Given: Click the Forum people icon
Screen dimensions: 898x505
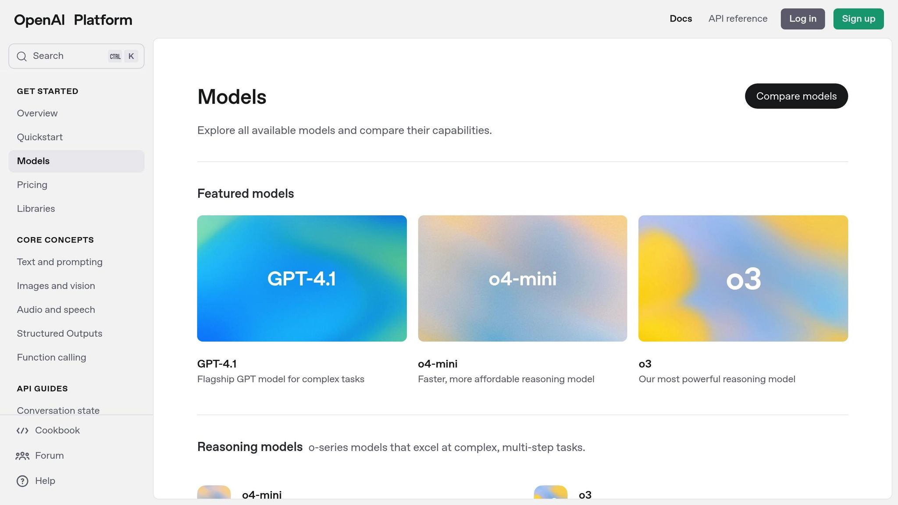Looking at the screenshot, I should point(22,456).
